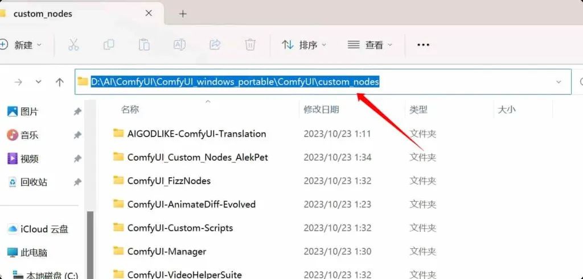This screenshot has width=583, height=279.
Task: Open the 查看 view dropdown
Action: 369,45
